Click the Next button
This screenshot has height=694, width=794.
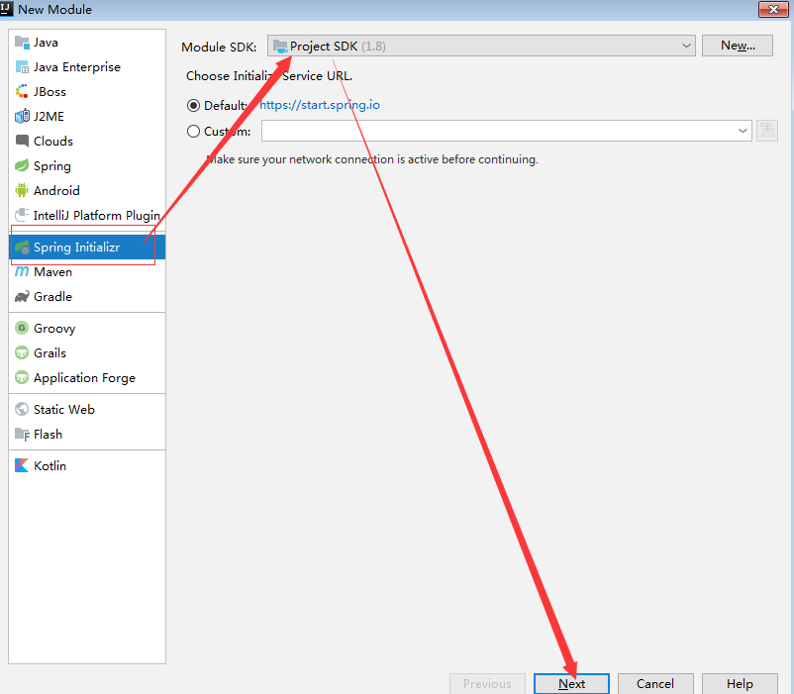[x=571, y=684]
